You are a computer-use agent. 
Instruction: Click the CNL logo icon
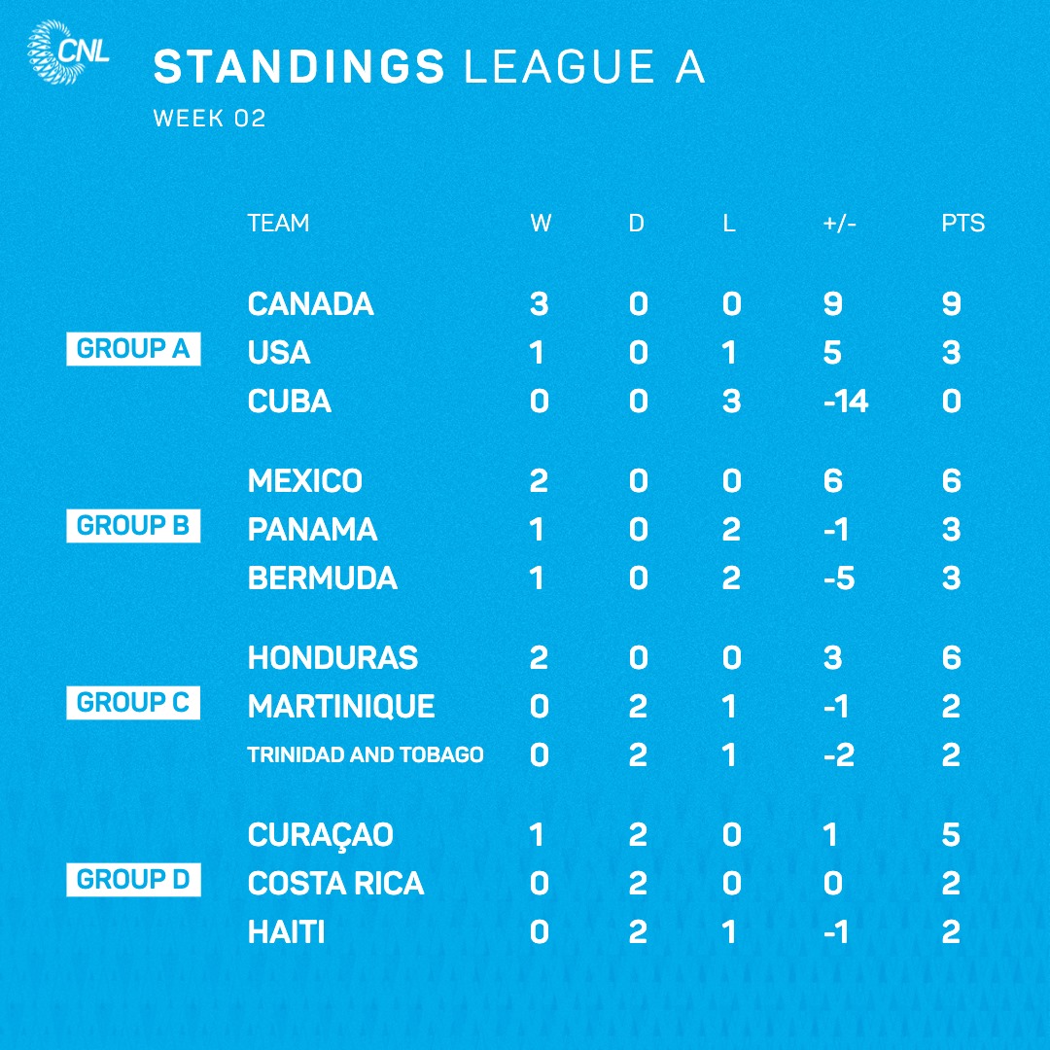(x=68, y=52)
